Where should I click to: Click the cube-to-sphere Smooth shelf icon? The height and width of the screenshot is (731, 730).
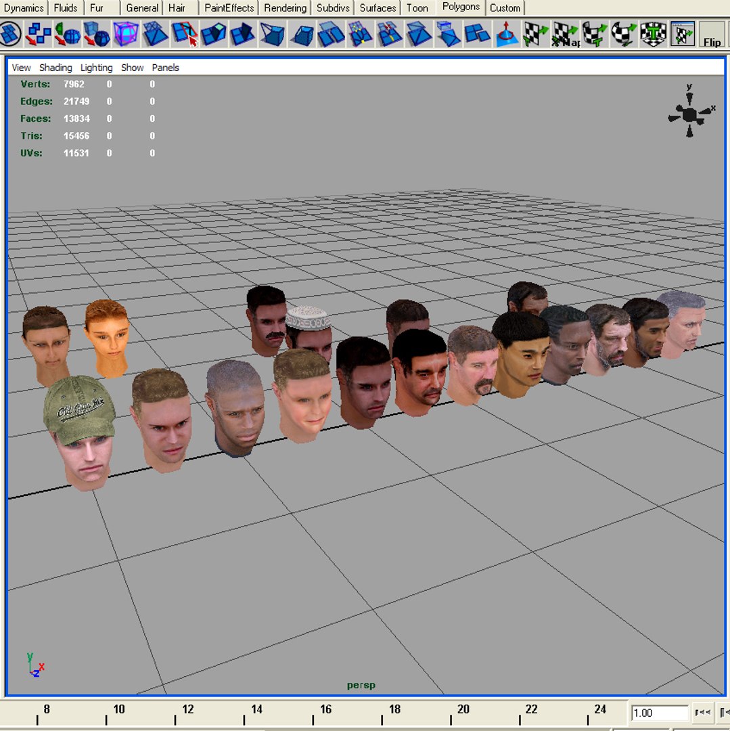point(97,34)
